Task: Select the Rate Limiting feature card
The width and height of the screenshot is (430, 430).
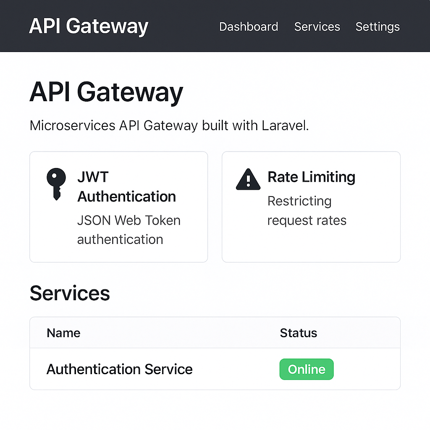Action: (311, 207)
